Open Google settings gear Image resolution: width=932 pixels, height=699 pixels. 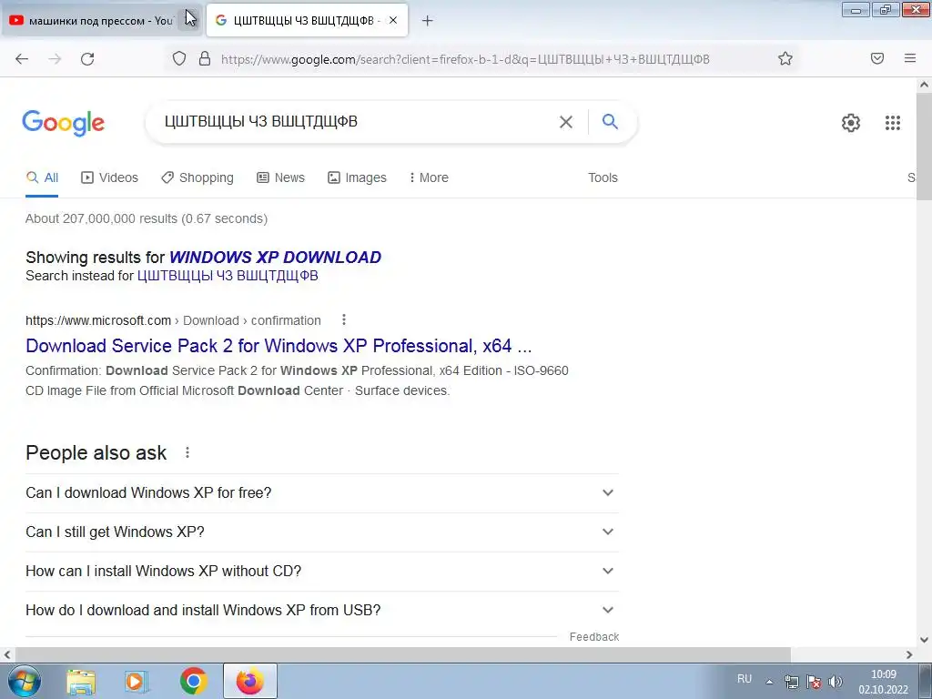click(x=851, y=123)
